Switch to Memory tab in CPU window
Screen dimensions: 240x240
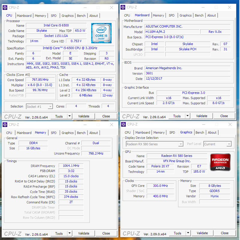point(40,16)
